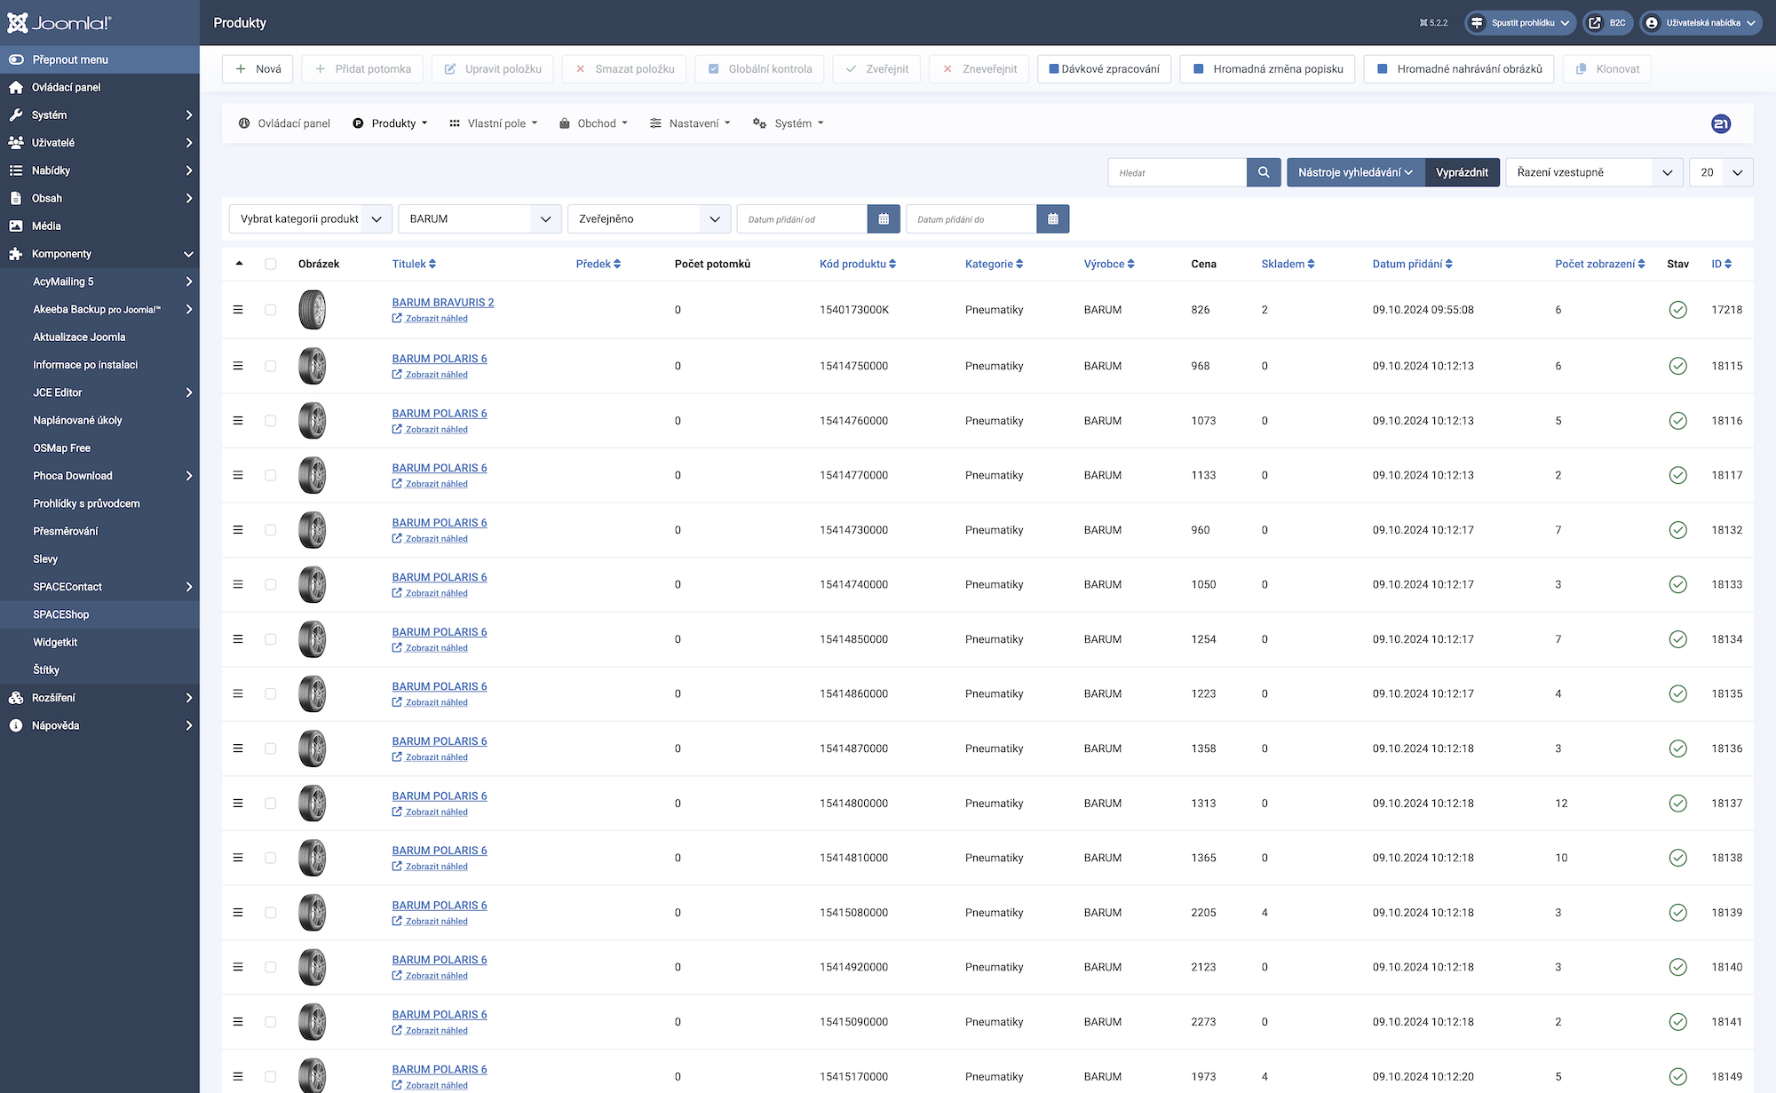1776x1093 pixels.
Task: Click the Dávkové zpracování toolbar button
Action: (x=1104, y=68)
